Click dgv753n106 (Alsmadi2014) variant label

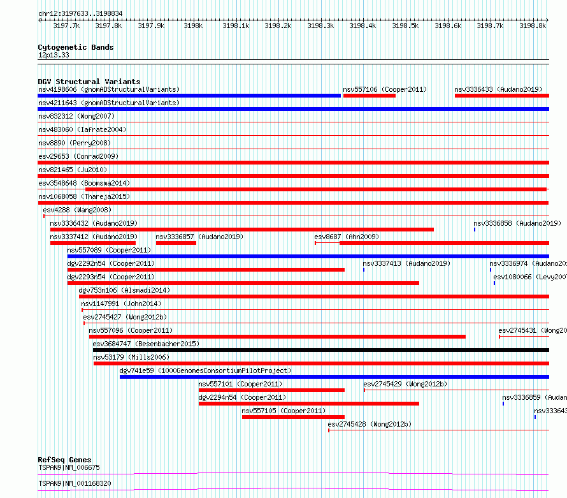coord(124,290)
